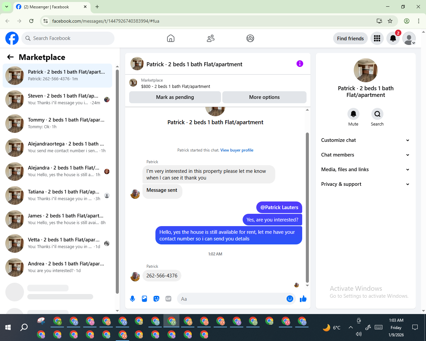426x341 pixels.
Task: Open the Andrea conversation
Action: [58, 267]
